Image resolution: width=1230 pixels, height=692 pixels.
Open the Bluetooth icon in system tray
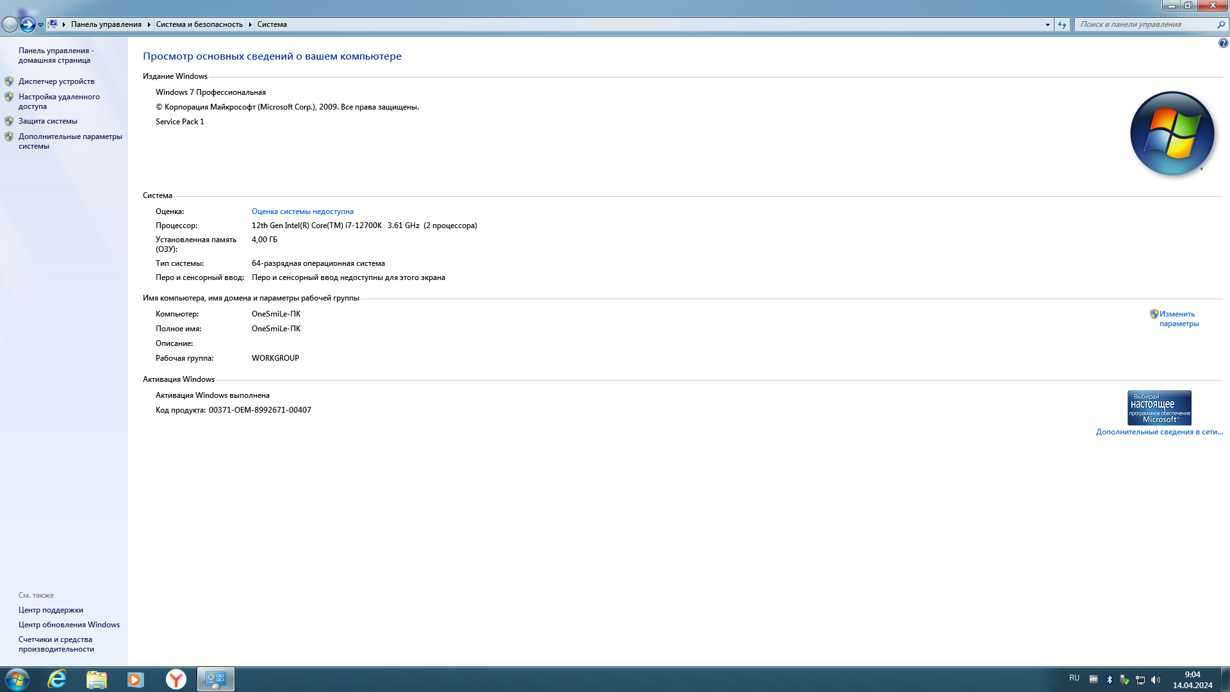1110,679
